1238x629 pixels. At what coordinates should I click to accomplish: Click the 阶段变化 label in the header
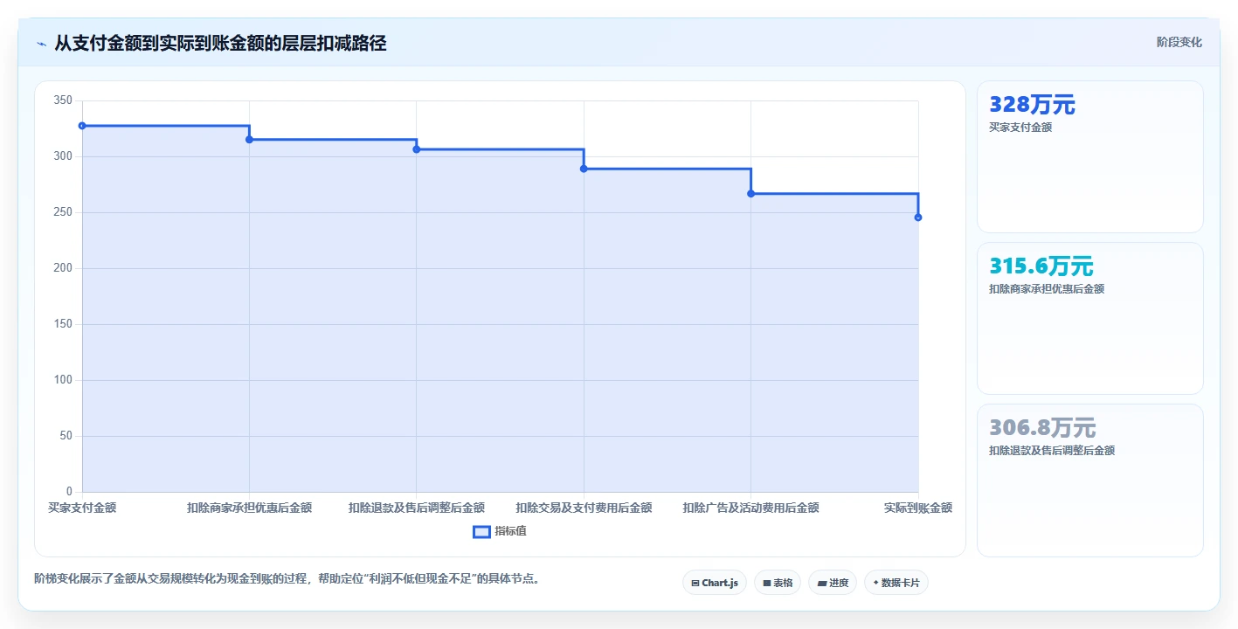pos(1179,42)
